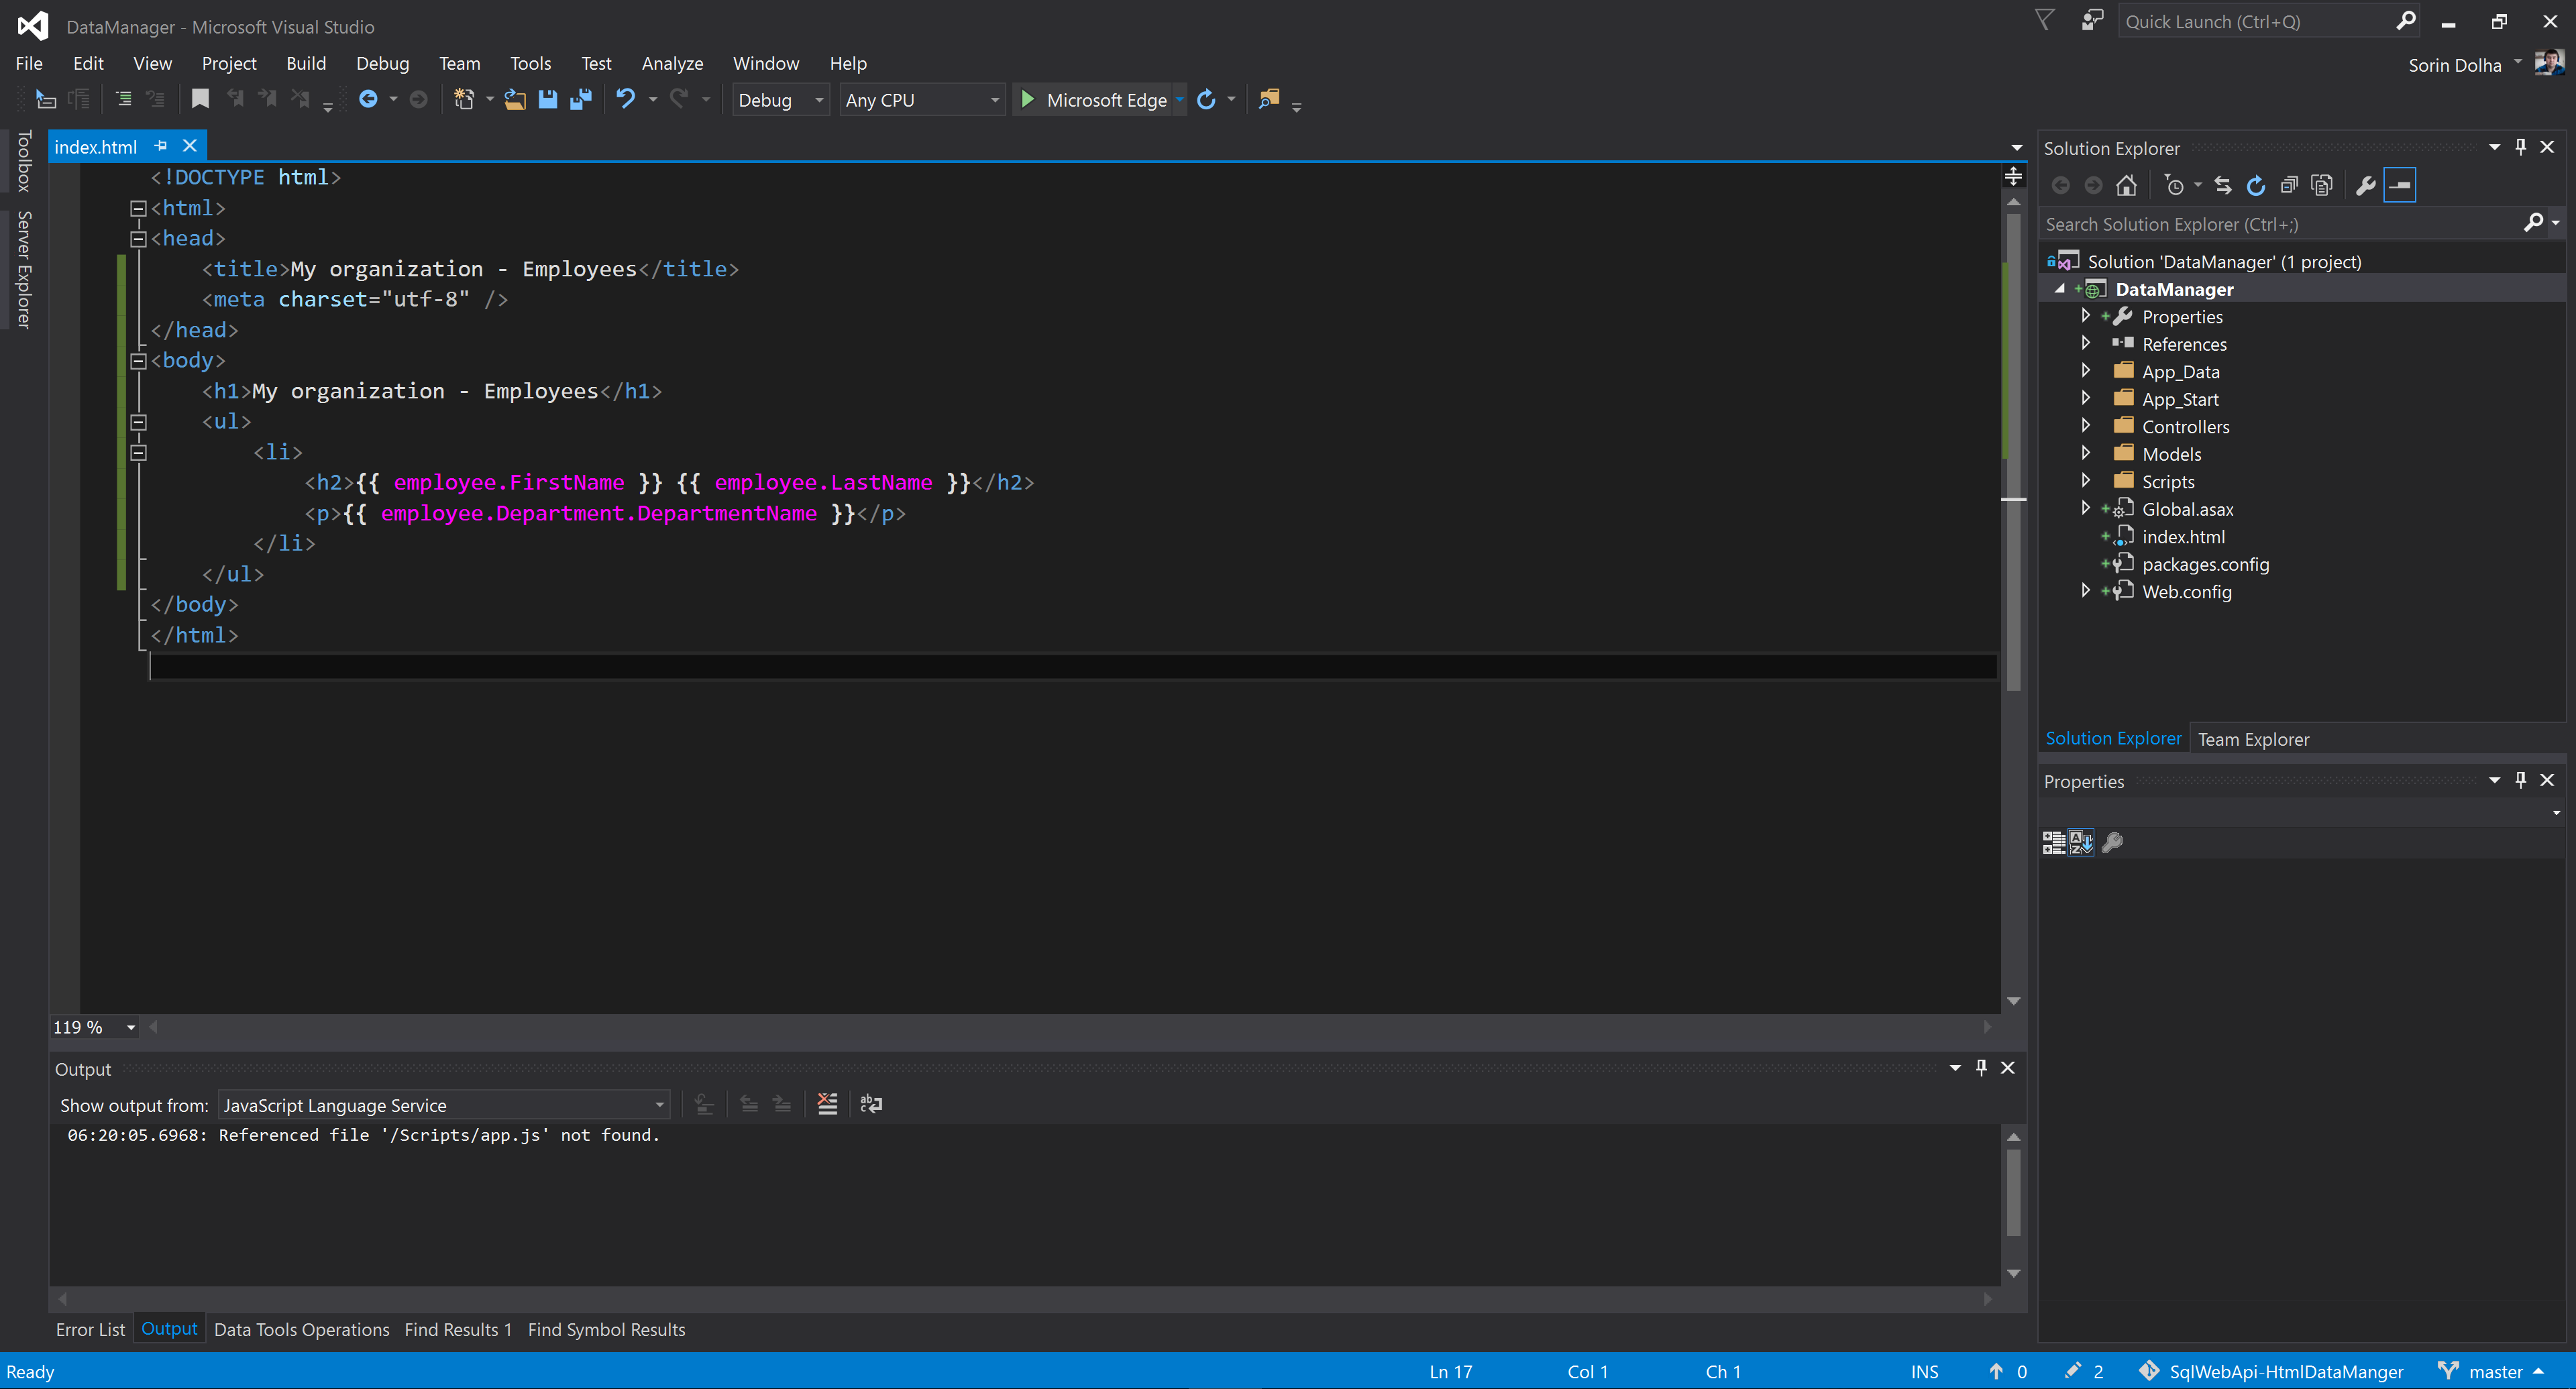Viewport: 2576px width, 1389px height.
Task: Open the Analyze menu
Action: point(672,63)
